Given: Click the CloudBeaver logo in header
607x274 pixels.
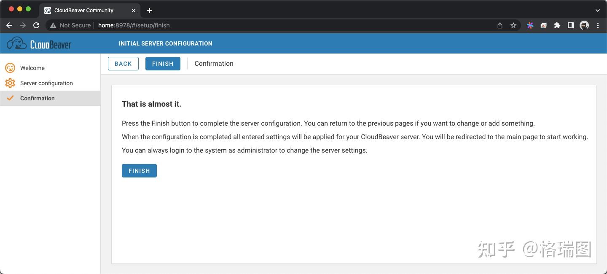Looking at the screenshot, I should pos(39,43).
